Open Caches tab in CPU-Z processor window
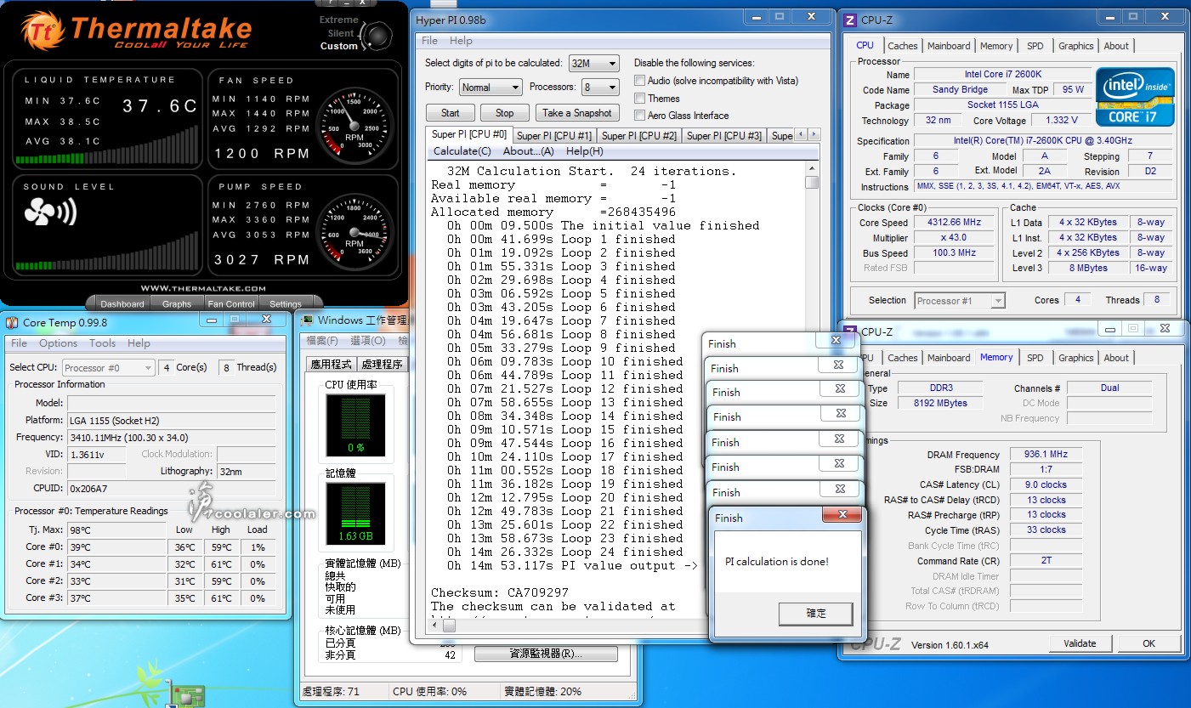This screenshot has width=1191, height=708. pos(902,46)
